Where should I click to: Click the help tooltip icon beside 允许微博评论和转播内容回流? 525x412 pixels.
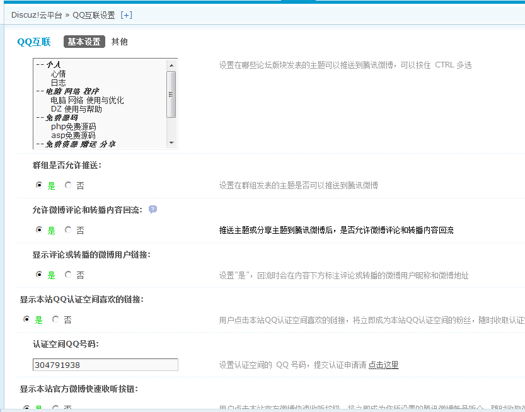coord(153,210)
